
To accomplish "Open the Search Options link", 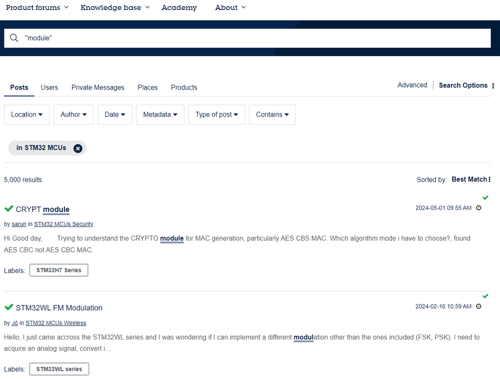I will (x=463, y=85).
